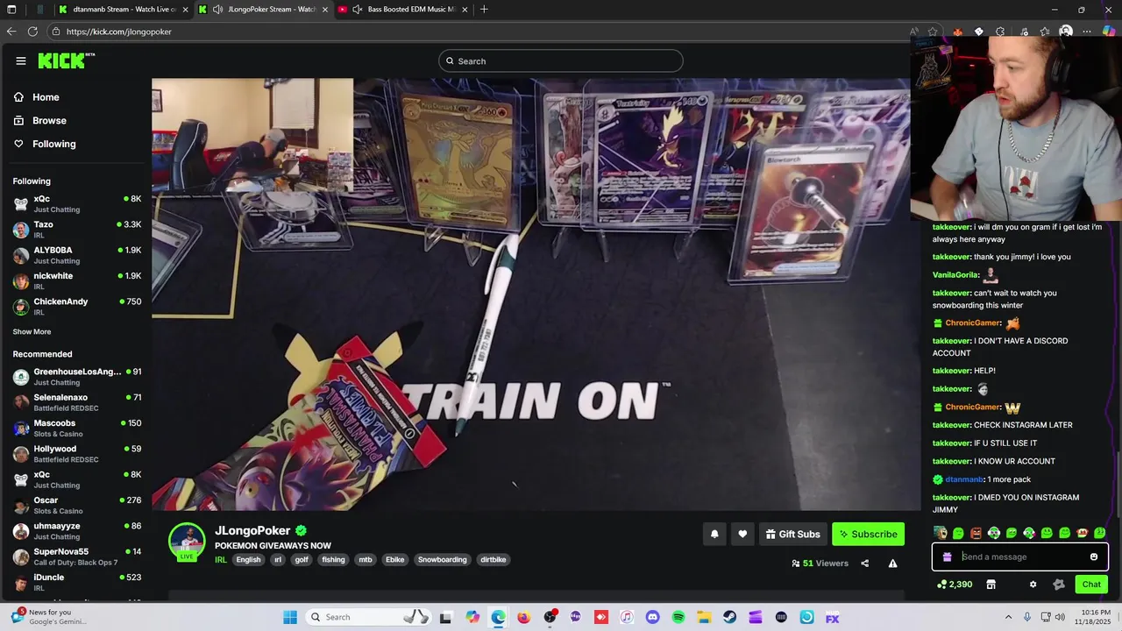1122x631 pixels.
Task: Click the 2,390 channel points
Action: [x=955, y=585]
